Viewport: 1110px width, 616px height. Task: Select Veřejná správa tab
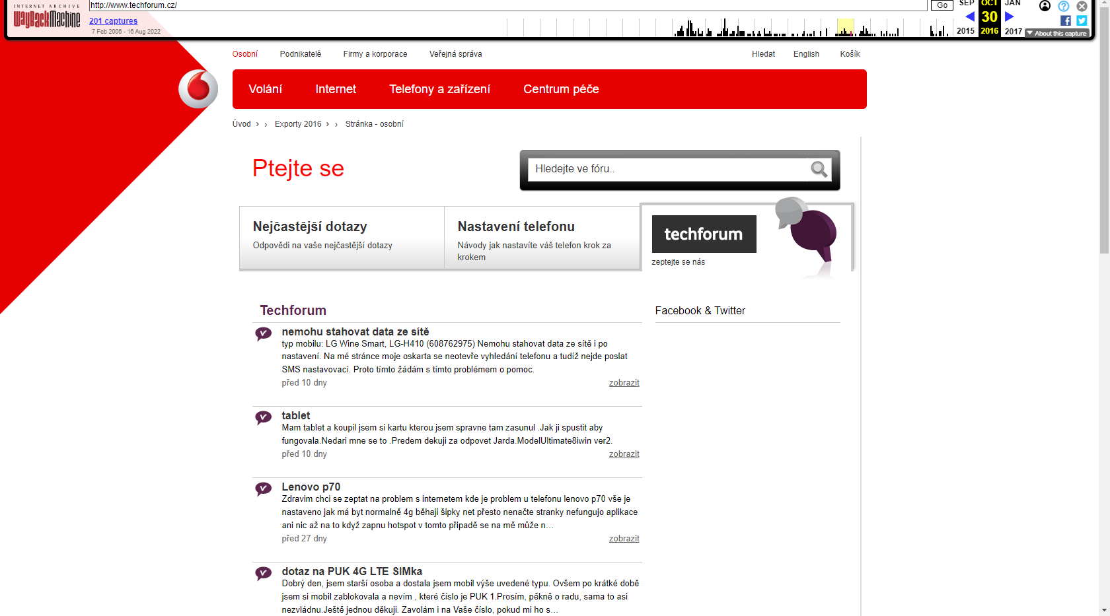[x=456, y=54]
